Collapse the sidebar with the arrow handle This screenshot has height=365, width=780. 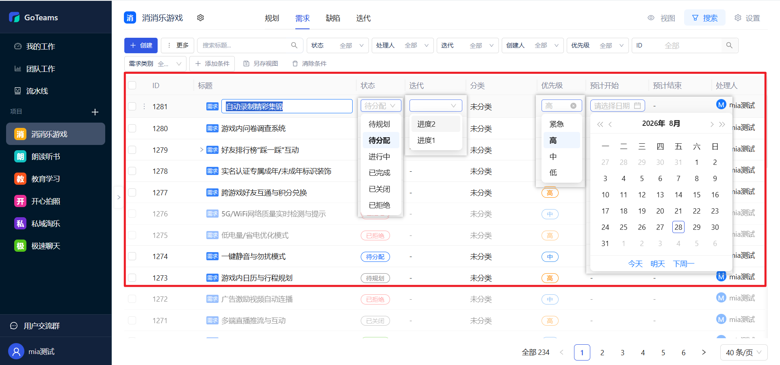coord(119,197)
